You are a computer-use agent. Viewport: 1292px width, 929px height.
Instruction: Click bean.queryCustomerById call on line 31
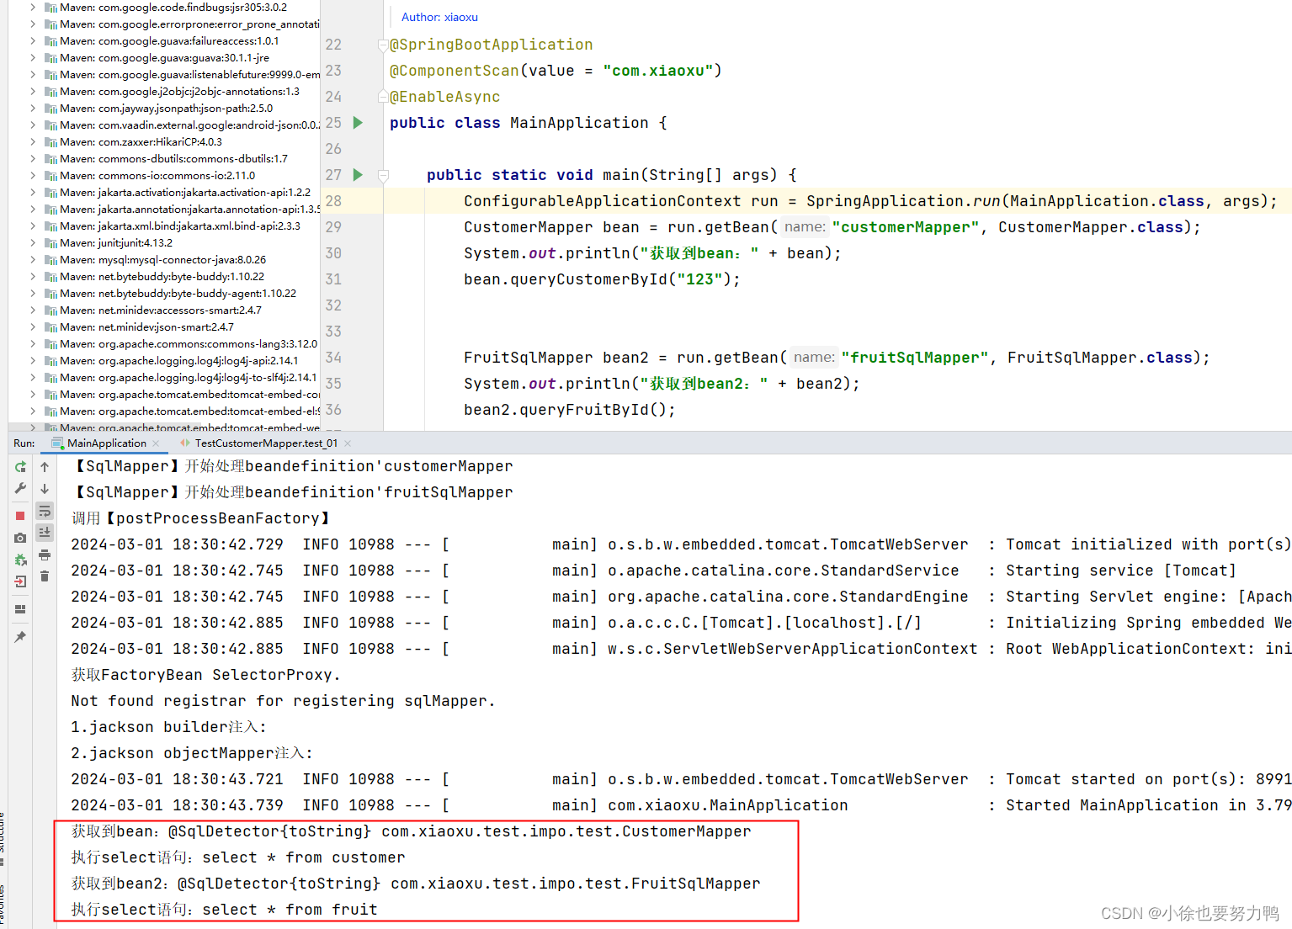point(602,279)
